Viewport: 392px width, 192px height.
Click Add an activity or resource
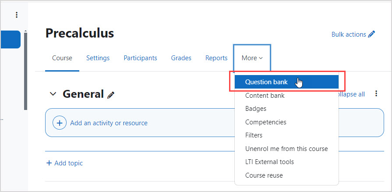pyautogui.click(x=109, y=123)
